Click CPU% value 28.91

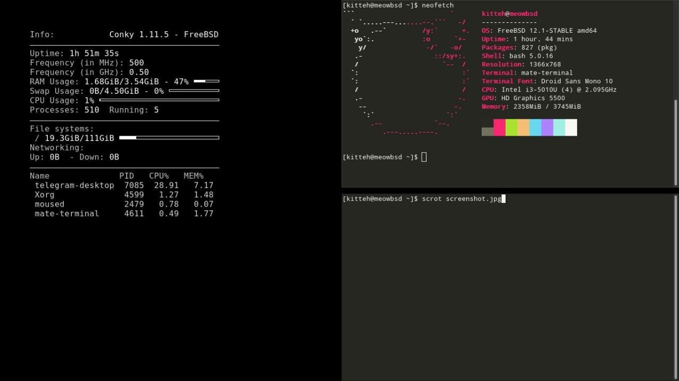pyautogui.click(x=166, y=185)
